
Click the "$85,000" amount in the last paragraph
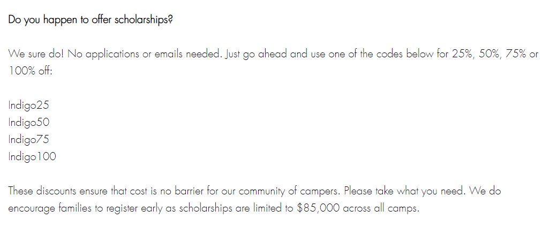pos(318,208)
